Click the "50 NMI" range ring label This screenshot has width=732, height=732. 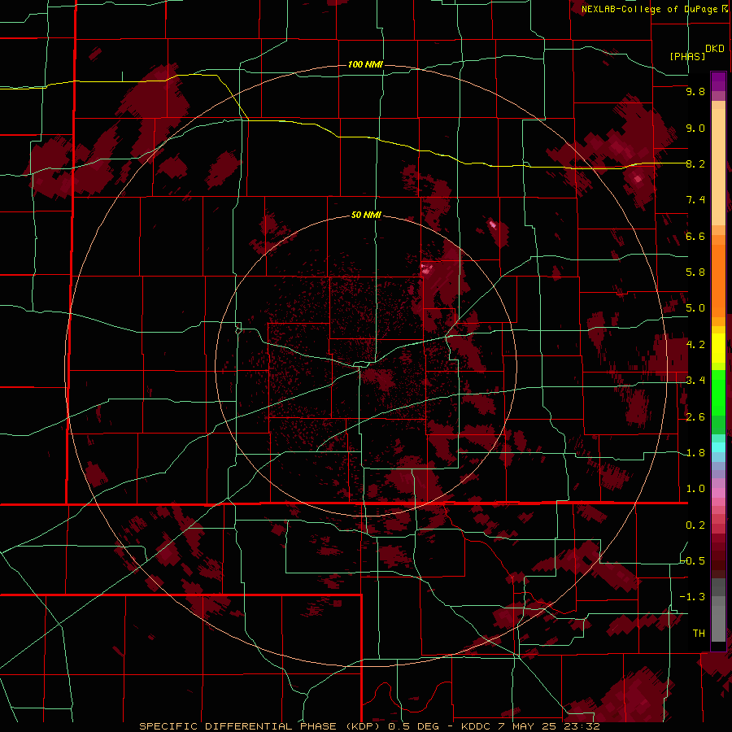point(366,216)
